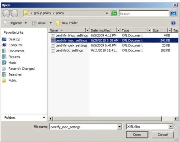Click the Organize toolbar icon
180x142 pixels.
click(6, 23)
